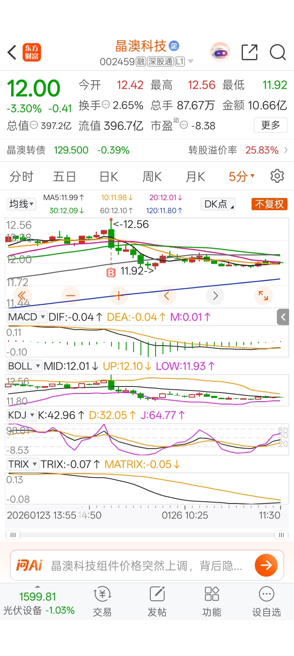Viewport: 294px width, 656px height.
Task: Tap MA5:11.99 value label
Action: pos(64,198)
